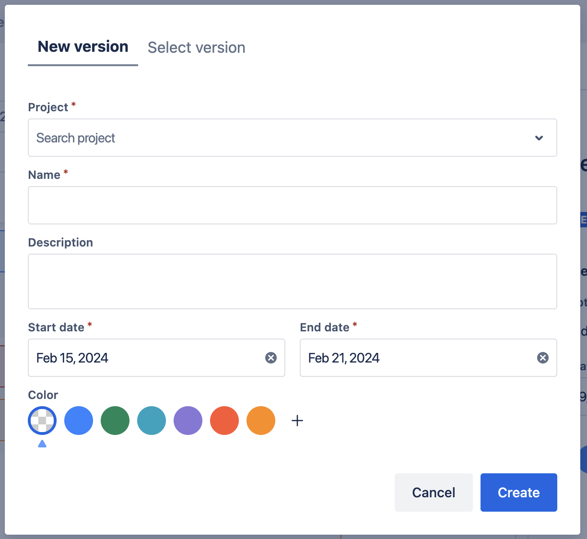The width and height of the screenshot is (587, 539).
Task: Switch to the Select version tab
Action: click(196, 47)
